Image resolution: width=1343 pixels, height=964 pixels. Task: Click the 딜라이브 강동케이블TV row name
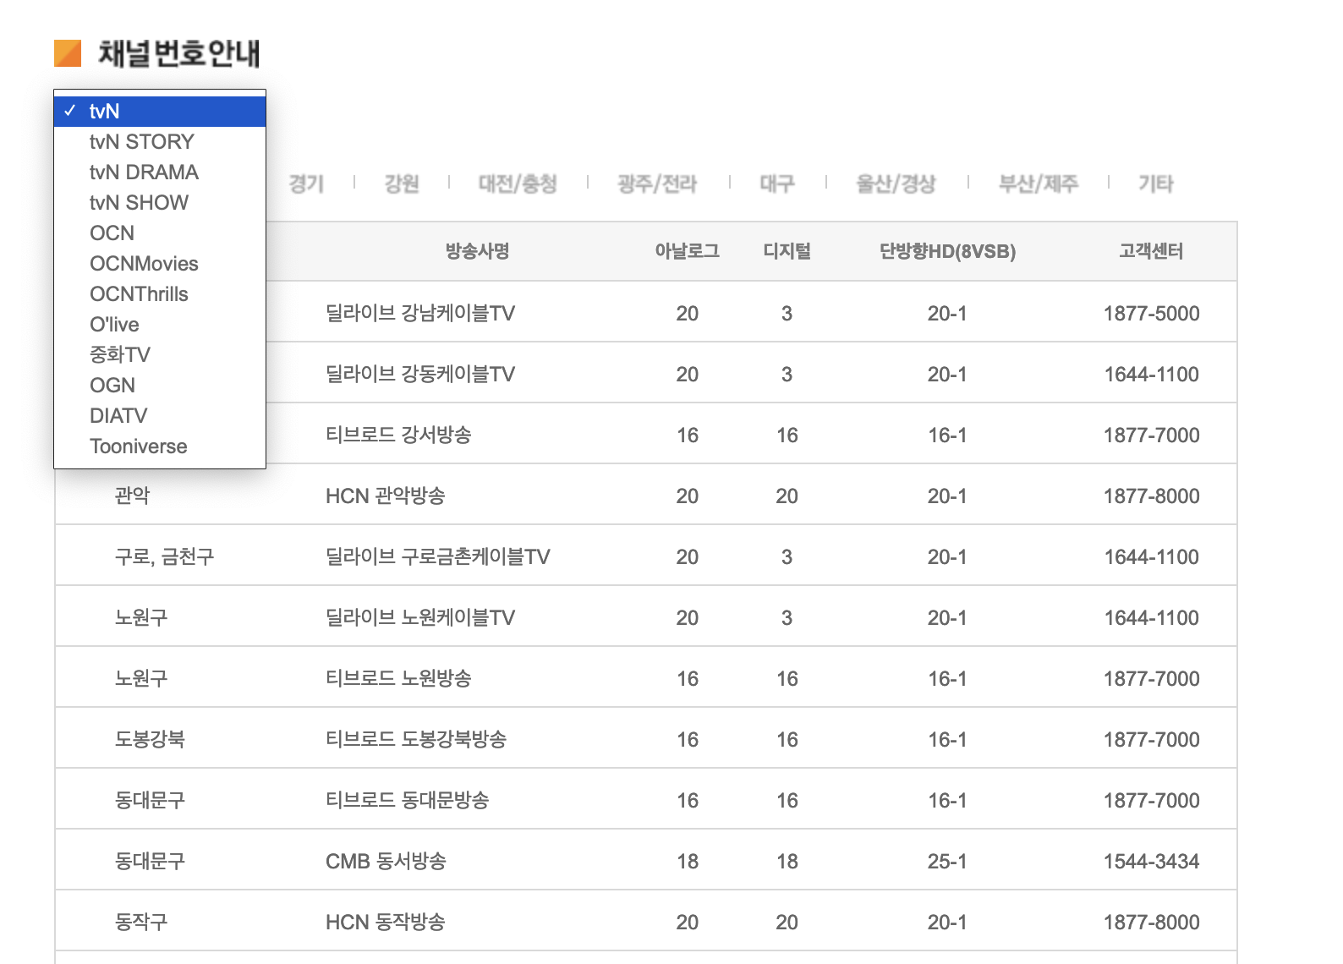tap(420, 374)
